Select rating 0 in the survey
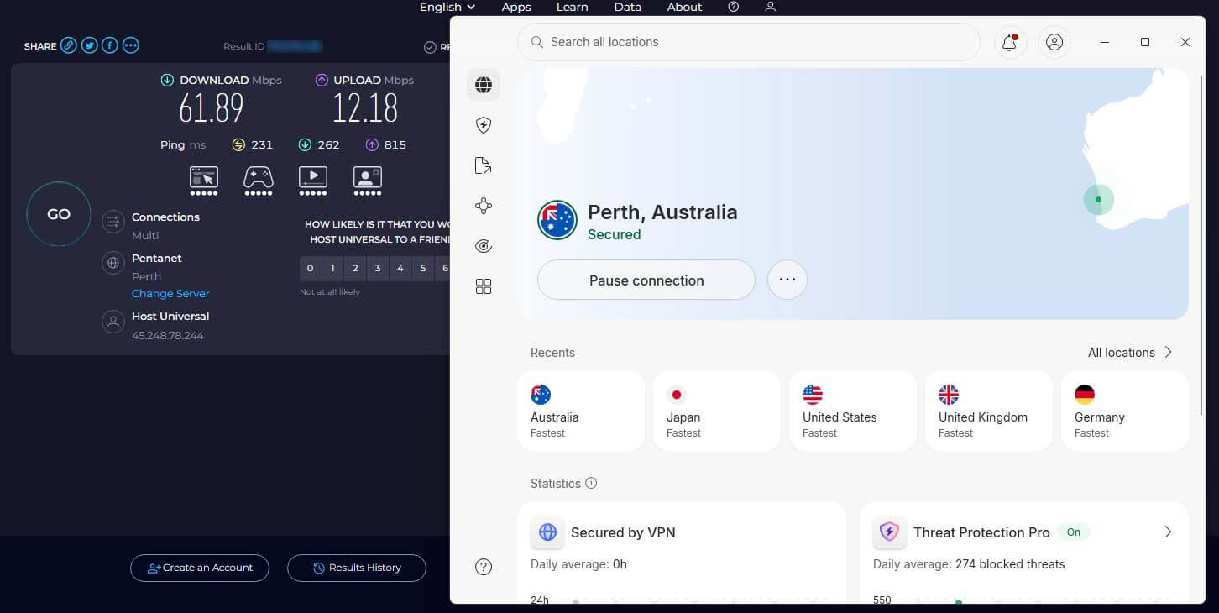 pos(311,269)
